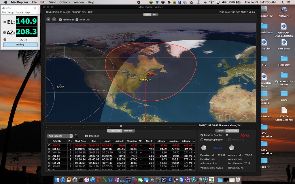295x184 pixels.
Task: Click AZ readout 208.3 in tracker window
Action: [27, 32]
